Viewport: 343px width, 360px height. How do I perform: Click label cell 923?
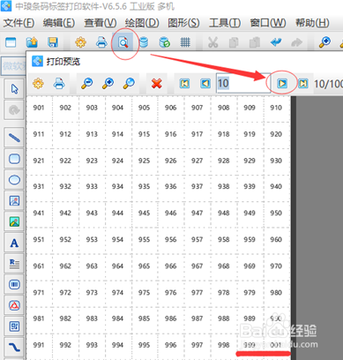click(92, 161)
